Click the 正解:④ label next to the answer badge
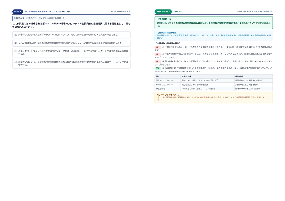This screenshot has height=201, width=285. pos(178,12)
